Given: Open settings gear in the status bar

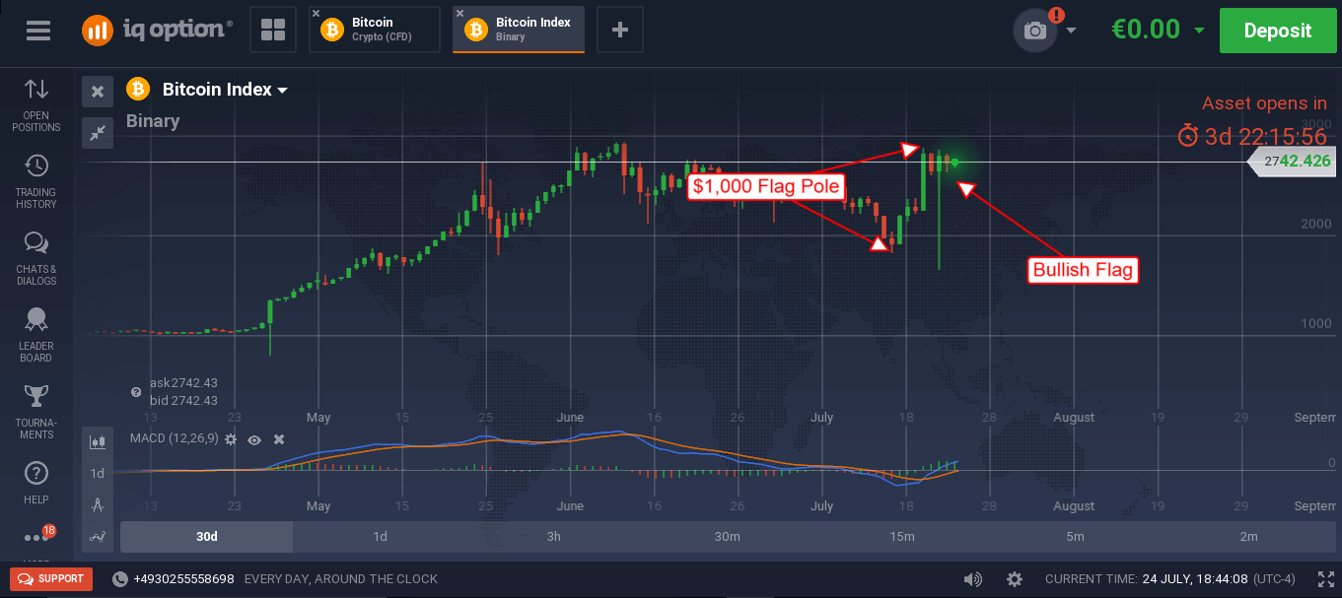Looking at the screenshot, I should coord(1015,579).
